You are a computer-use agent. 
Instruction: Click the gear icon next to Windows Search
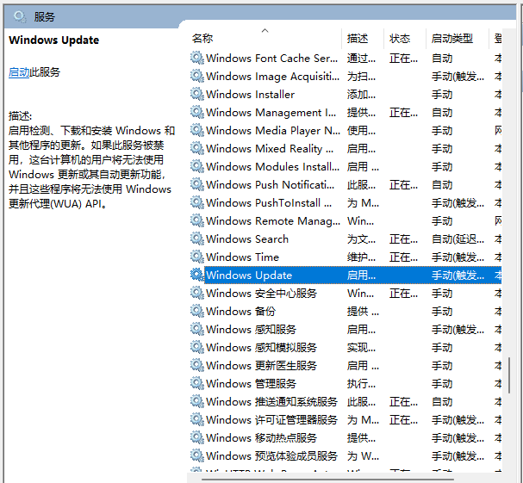click(196, 238)
